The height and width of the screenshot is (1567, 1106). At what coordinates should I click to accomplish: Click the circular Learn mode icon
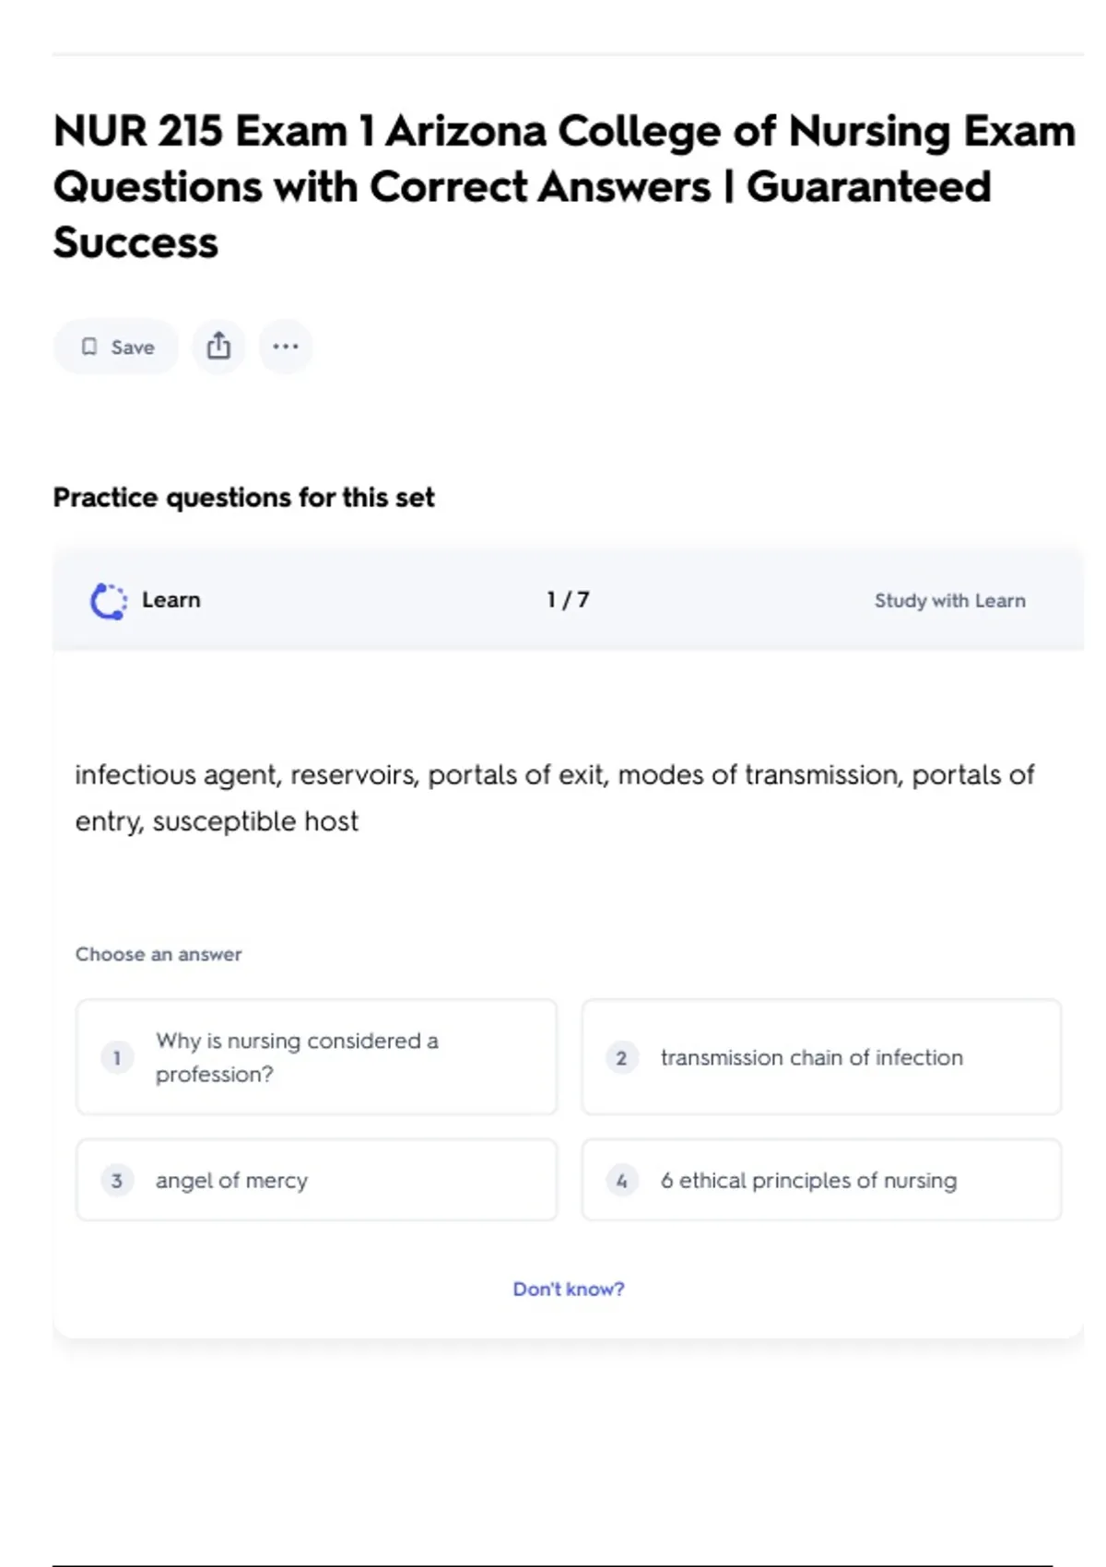109,601
